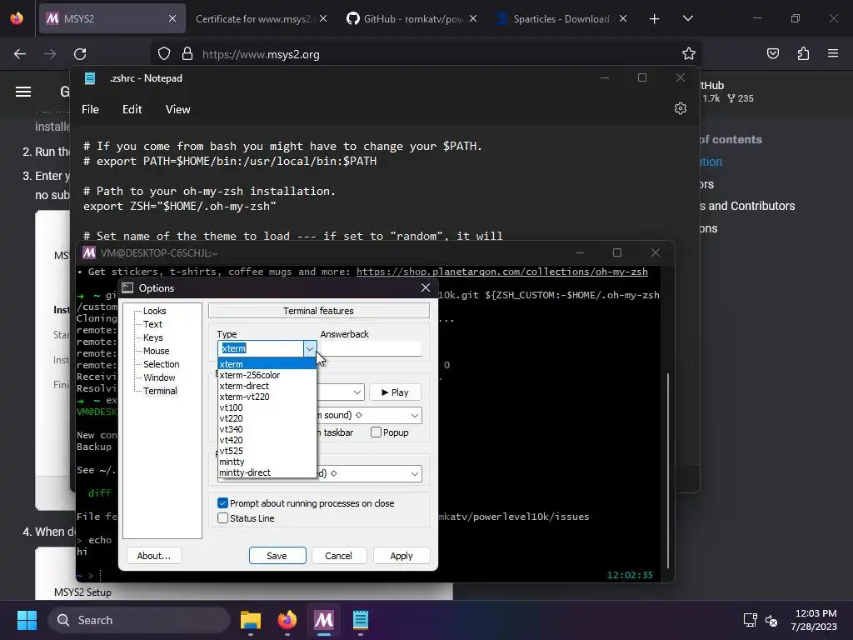Open Window section in Options tree
The width and height of the screenshot is (853, 640).
pyautogui.click(x=159, y=377)
